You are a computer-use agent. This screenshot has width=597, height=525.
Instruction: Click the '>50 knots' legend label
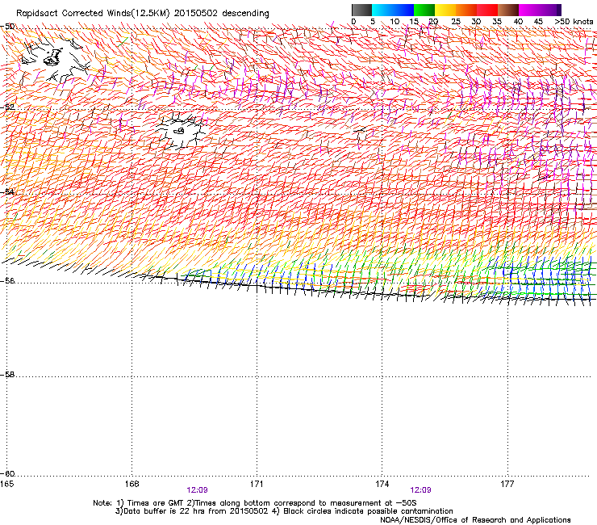click(574, 21)
